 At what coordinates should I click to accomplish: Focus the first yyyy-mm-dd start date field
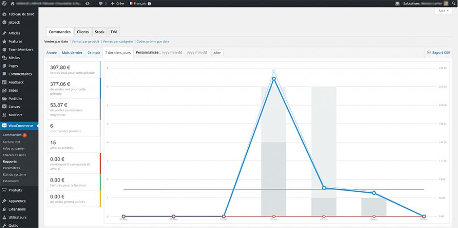pyautogui.click(x=172, y=53)
